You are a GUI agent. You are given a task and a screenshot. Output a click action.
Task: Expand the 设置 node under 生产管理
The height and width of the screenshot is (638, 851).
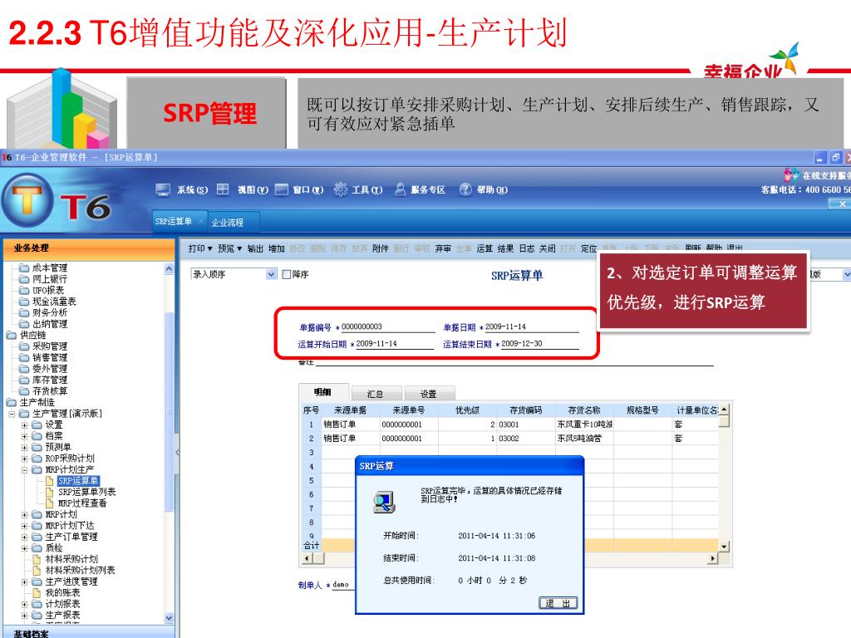tap(24, 425)
